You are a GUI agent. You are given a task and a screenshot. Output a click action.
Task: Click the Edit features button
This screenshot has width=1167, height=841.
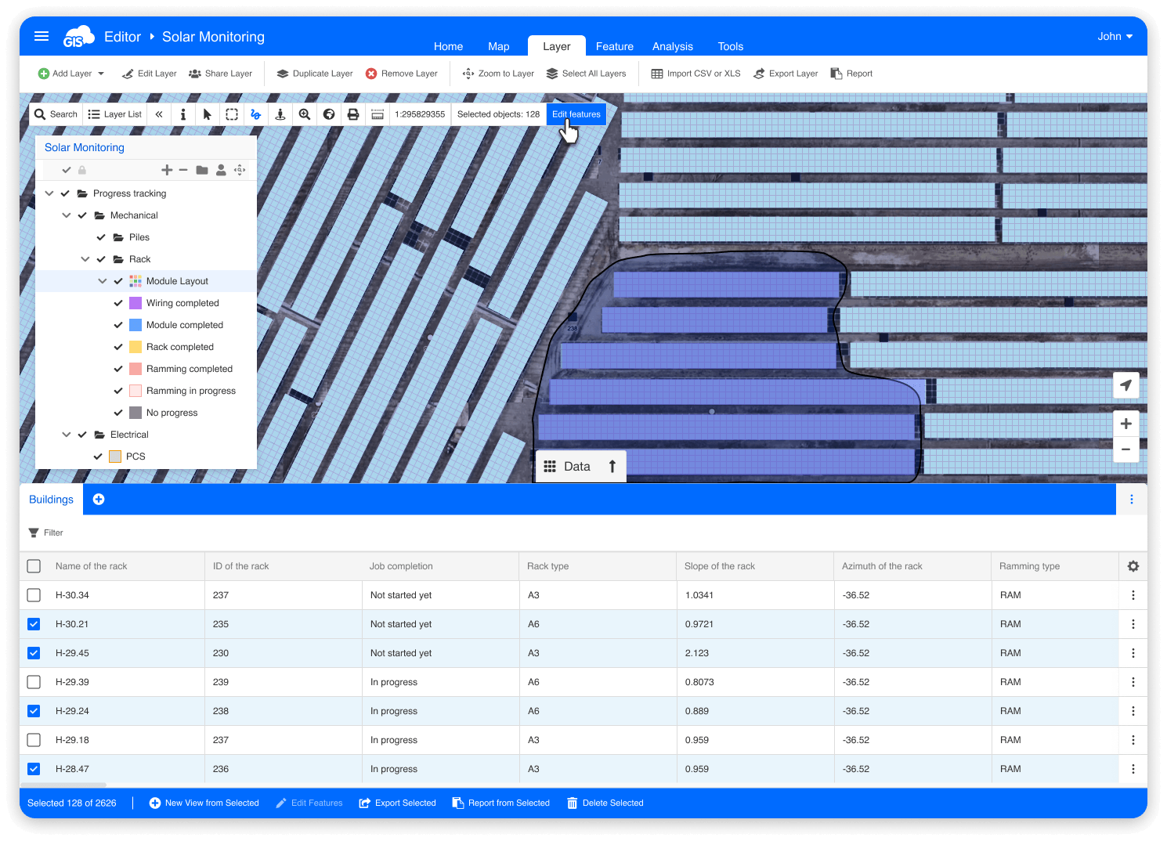coord(576,114)
